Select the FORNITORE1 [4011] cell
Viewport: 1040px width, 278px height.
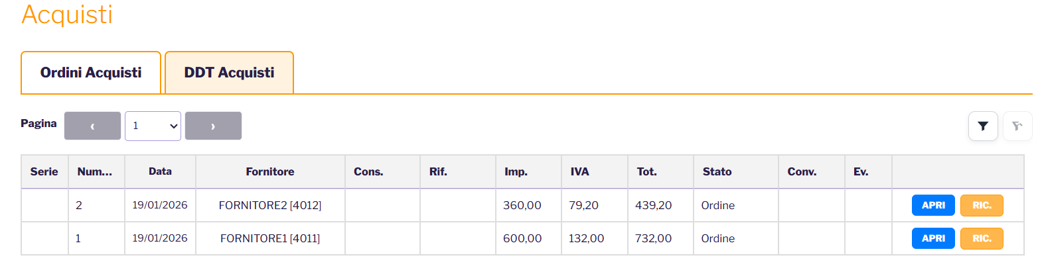click(x=270, y=238)
